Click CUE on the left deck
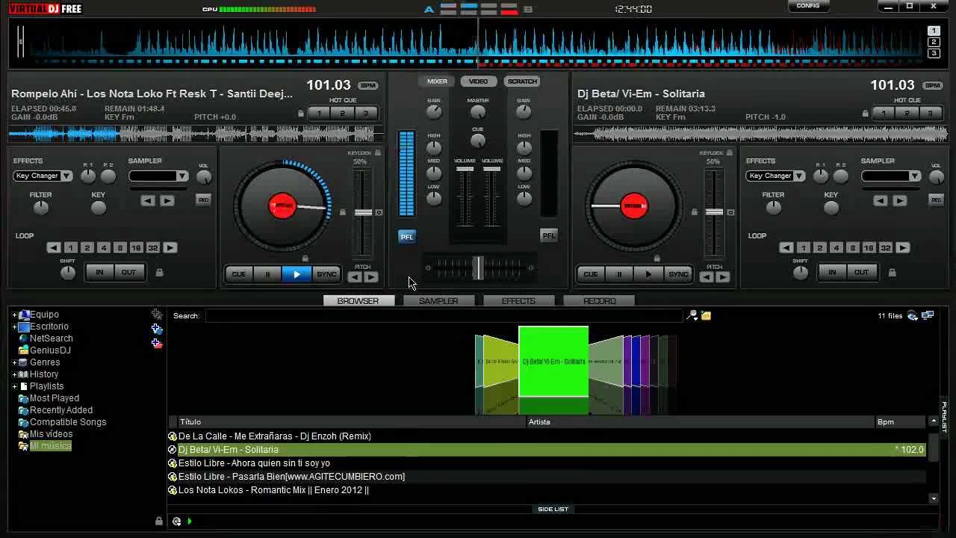The image size is (956, 538). [238, 274]
